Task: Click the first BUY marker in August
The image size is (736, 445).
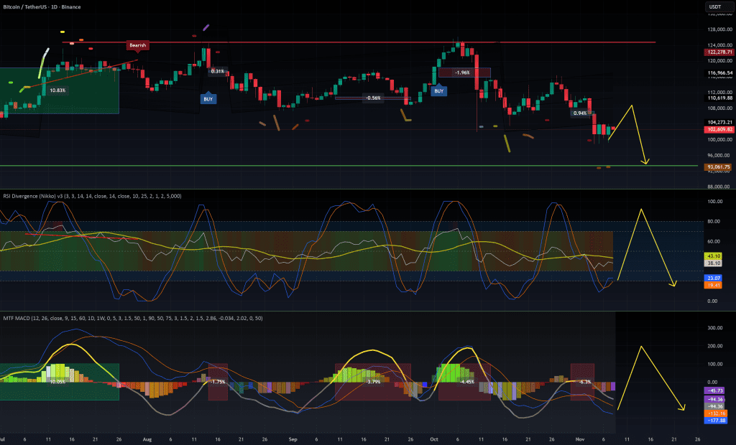Action: [x=208, y=99]
